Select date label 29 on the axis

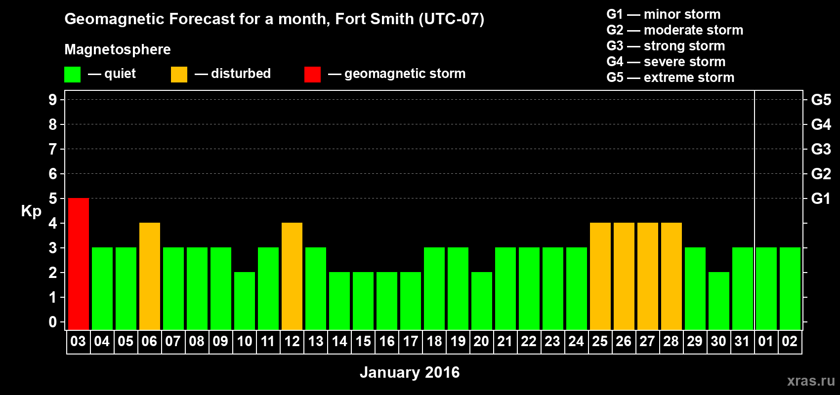click(695, 342)
